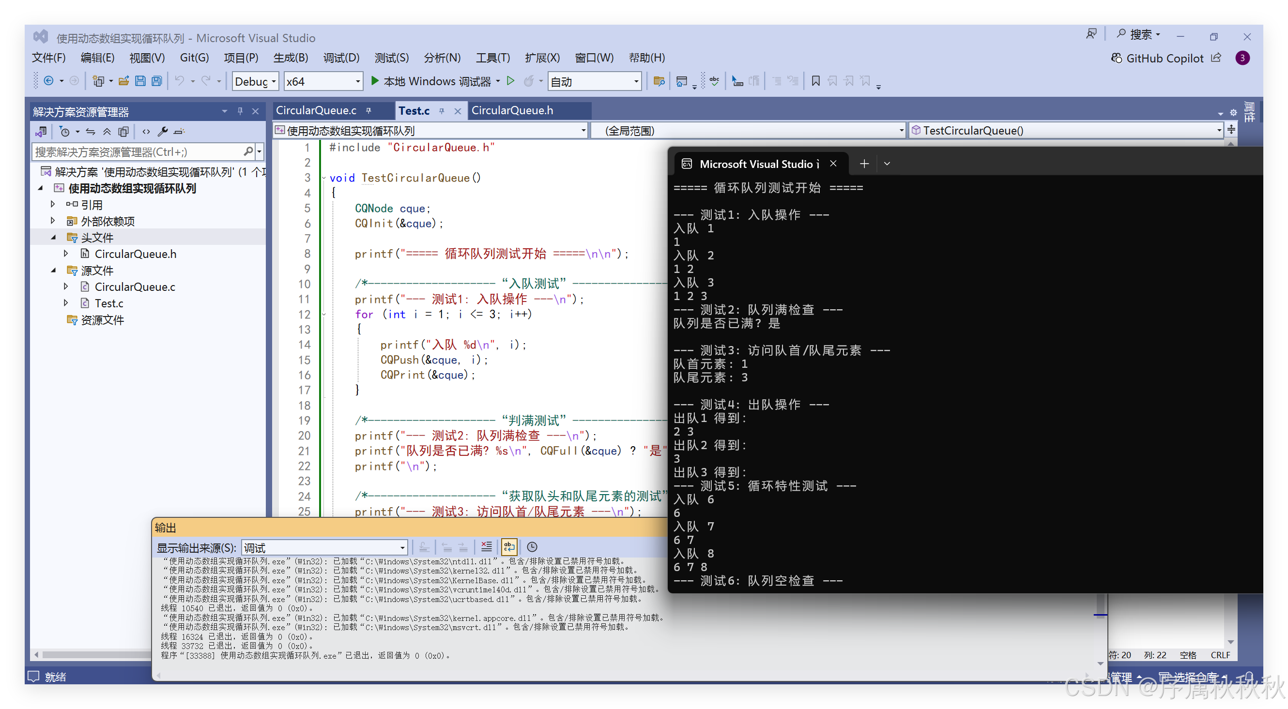Click the Collapse All icon in Solution Explorer

[107, 132]
